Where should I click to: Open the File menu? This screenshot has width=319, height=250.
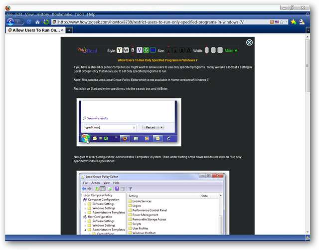coord(9,14)
